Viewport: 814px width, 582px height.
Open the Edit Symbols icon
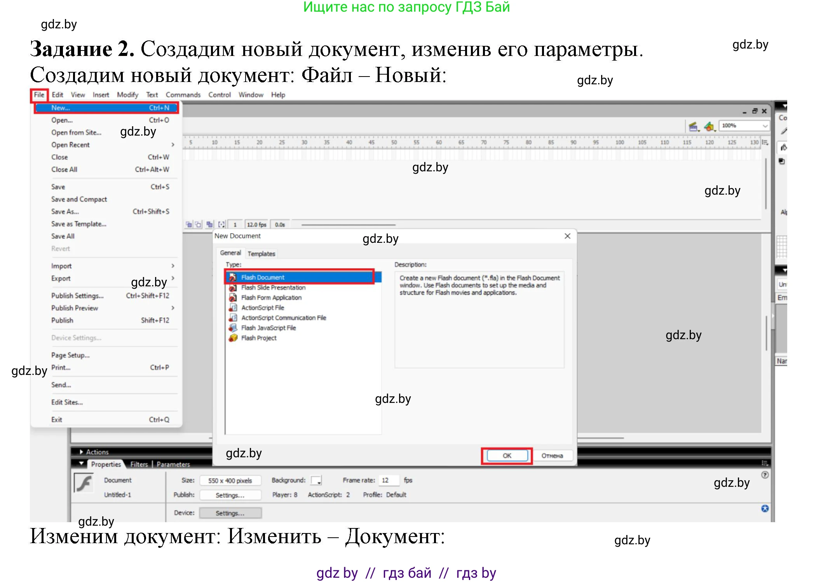[x=710, y=127]
